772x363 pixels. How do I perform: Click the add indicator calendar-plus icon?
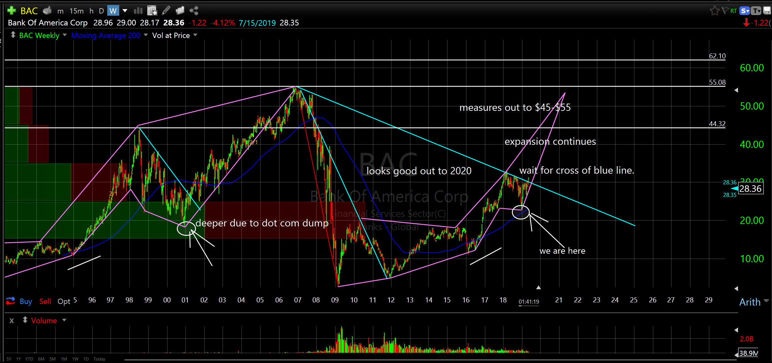tap(152, 11)
